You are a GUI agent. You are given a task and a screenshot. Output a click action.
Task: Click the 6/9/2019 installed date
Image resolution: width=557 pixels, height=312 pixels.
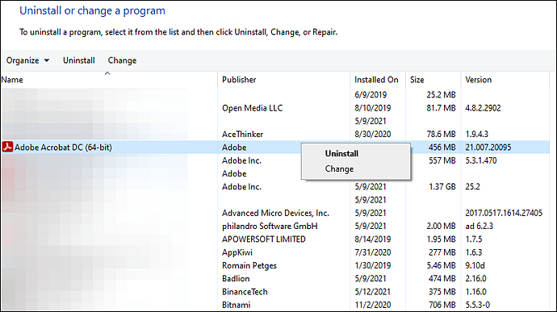[371, 95]
